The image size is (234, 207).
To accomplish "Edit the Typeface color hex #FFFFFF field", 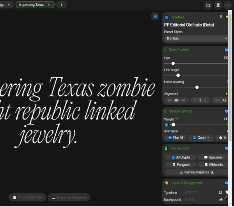I will pos(191,193).
